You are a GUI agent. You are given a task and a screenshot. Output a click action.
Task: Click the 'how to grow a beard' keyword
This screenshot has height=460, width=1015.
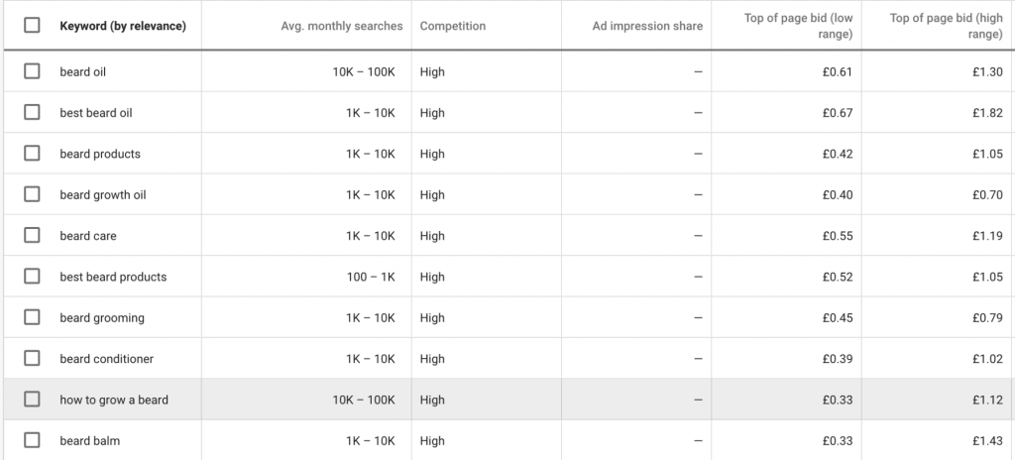click(x=114, y=400)
